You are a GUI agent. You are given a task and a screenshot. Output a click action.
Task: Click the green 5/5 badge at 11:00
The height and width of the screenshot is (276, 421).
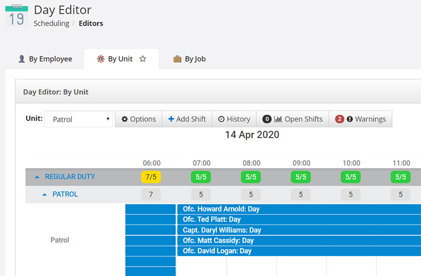pyautogui.click(x=400, y=177)
